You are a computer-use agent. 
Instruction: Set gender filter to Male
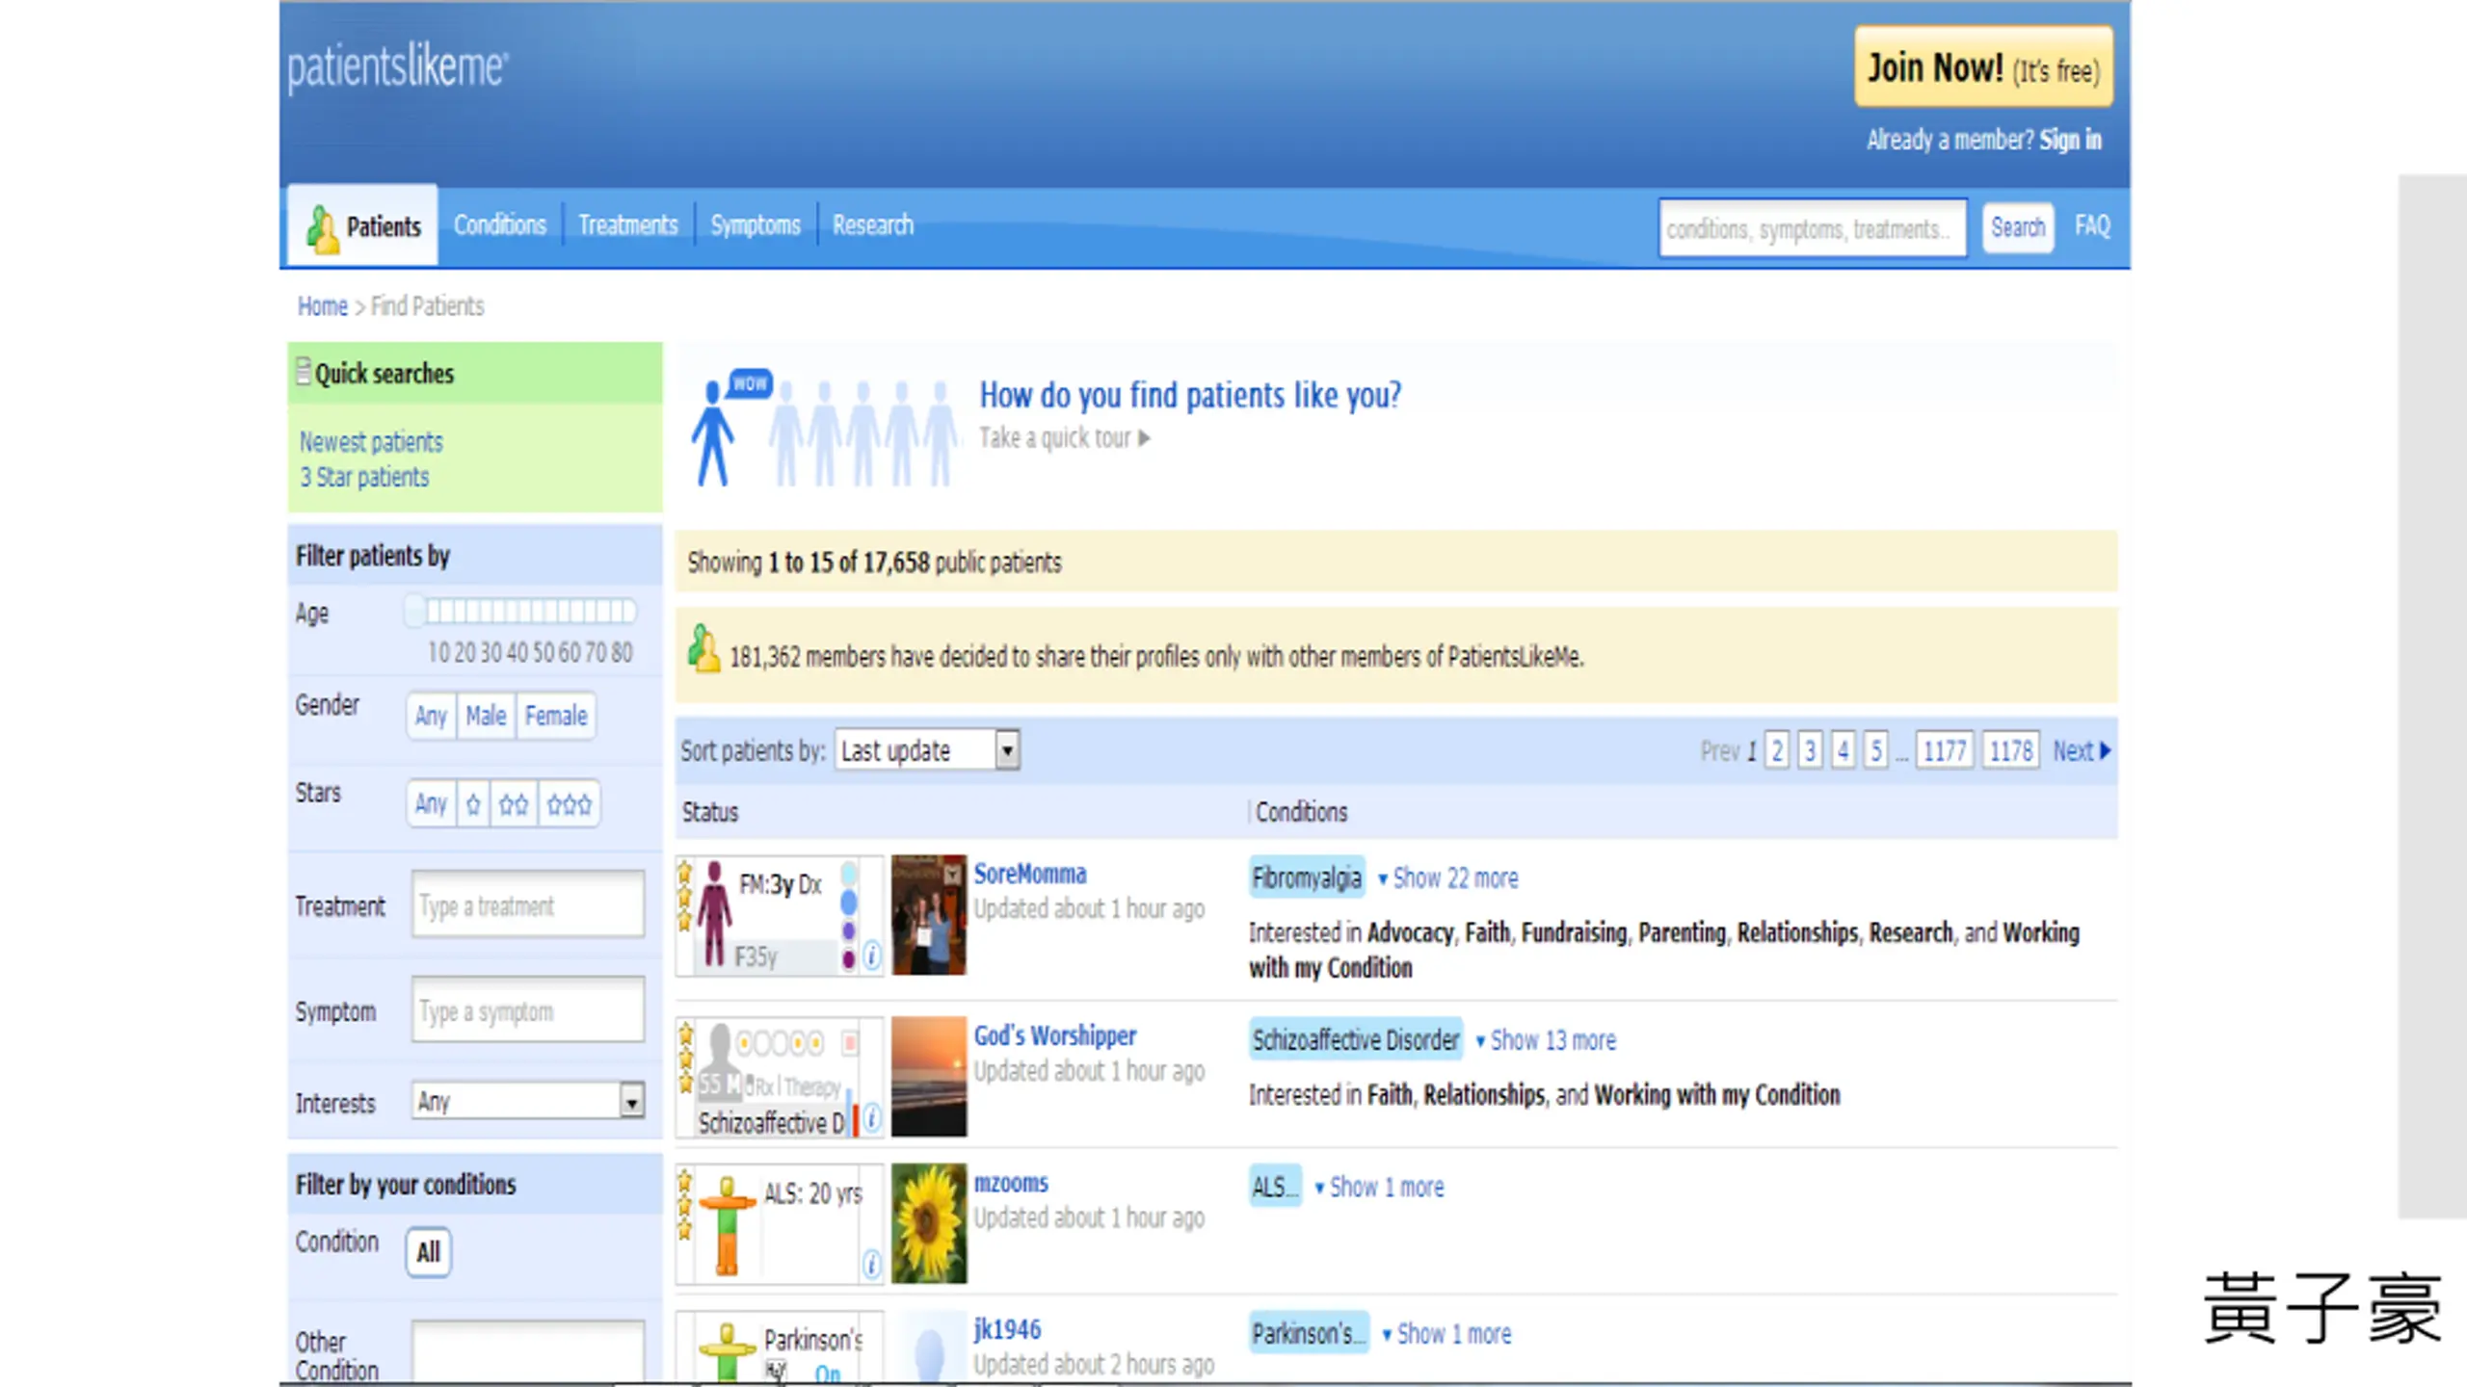pos(486,716)
